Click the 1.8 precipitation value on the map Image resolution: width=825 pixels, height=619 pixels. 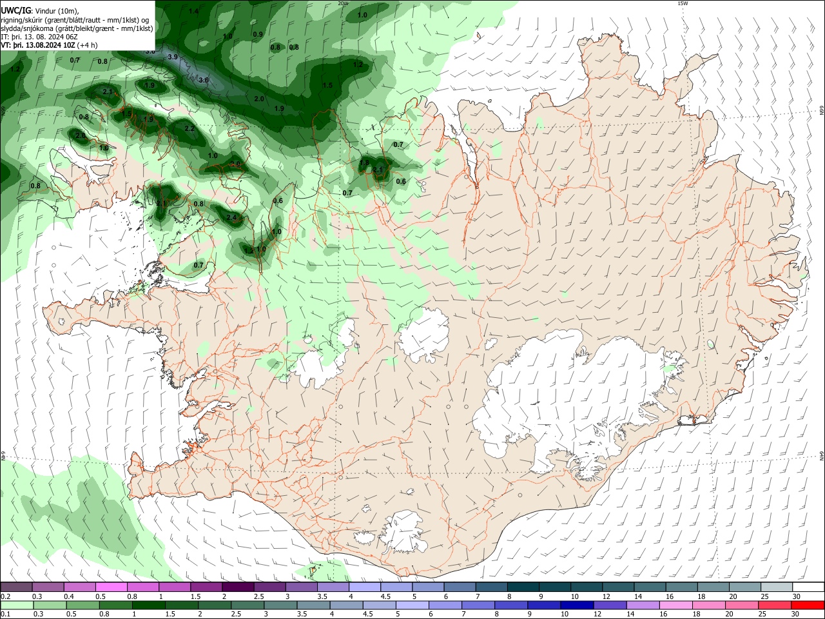pyautogui.click(x=365, y=163)
